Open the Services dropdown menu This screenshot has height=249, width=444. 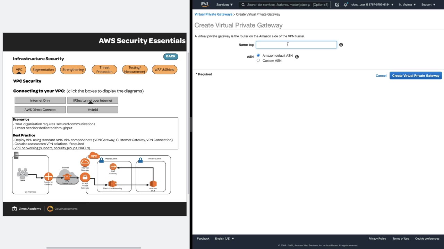[x=224, y=4]
